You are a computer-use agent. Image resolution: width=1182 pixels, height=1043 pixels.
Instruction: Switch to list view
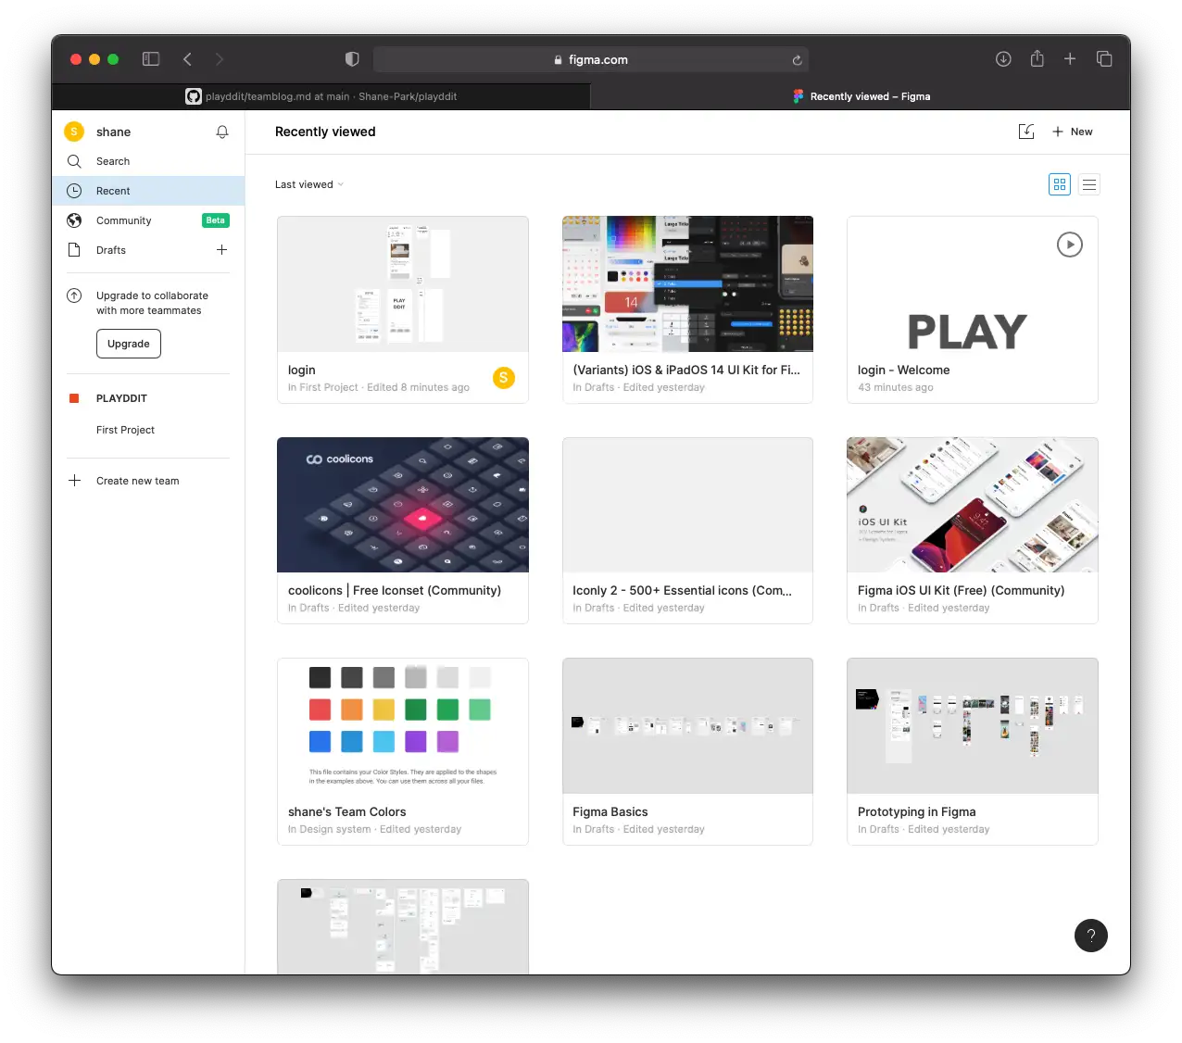tap(1089, 184)
